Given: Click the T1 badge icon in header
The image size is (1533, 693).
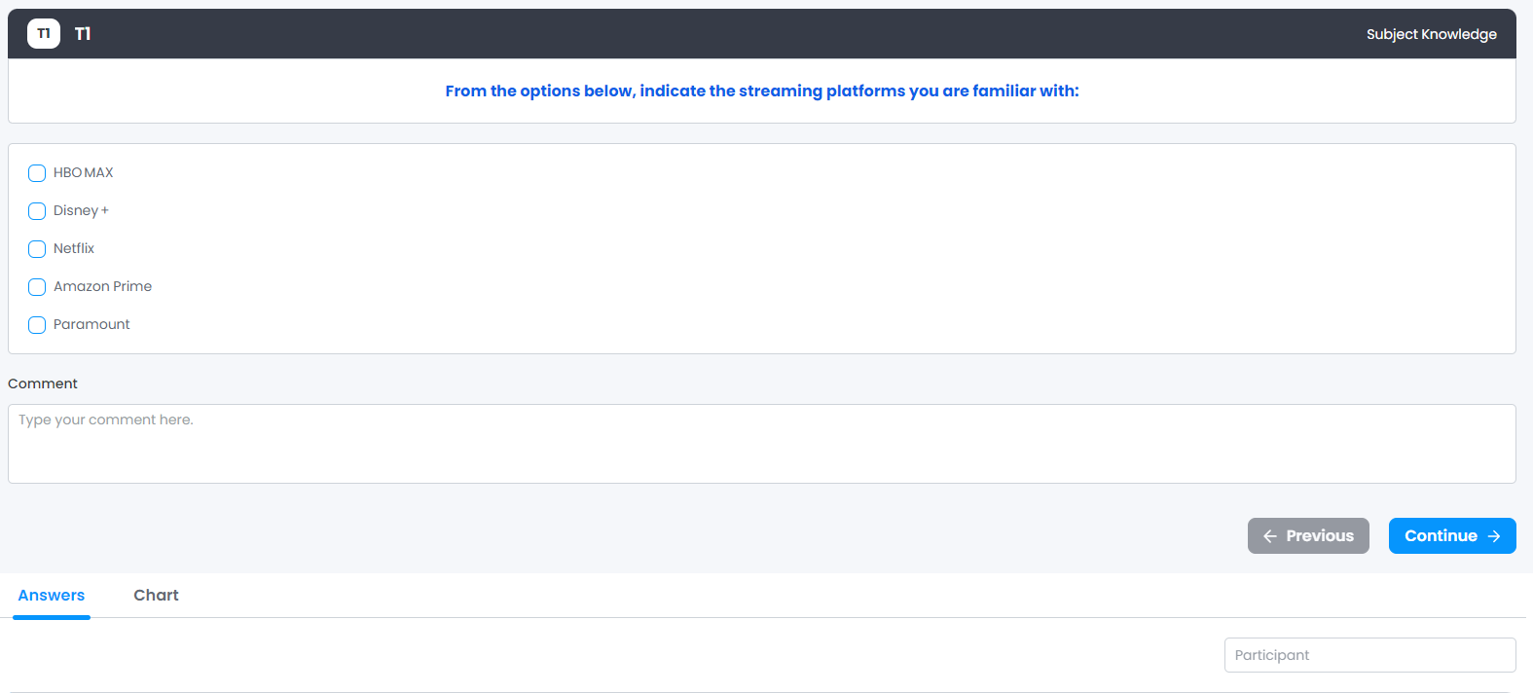Looking at the screenshot, I should point(44,34).
